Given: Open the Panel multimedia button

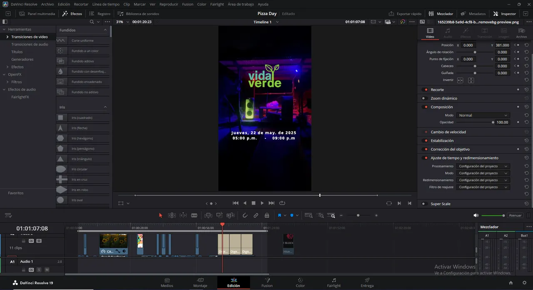Looking at the screenshot, I should click(37, 14).
